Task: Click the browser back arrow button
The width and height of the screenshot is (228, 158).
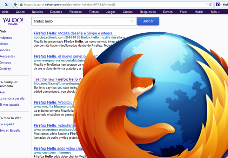Action: (x=15, y=4)
